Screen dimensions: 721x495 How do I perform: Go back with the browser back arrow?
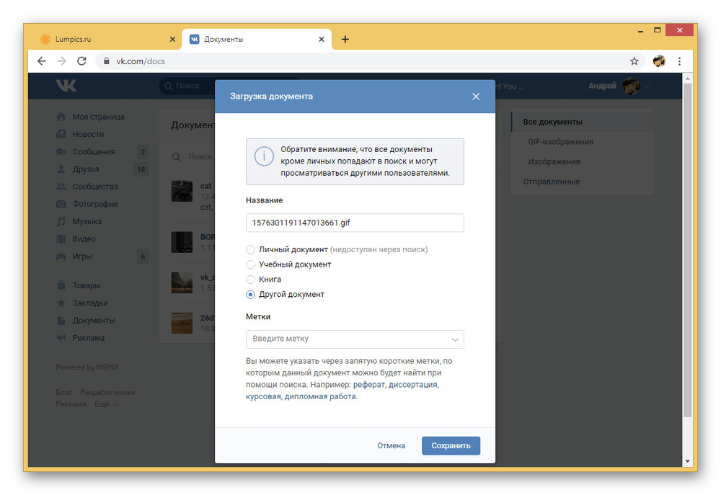[42, 61]
